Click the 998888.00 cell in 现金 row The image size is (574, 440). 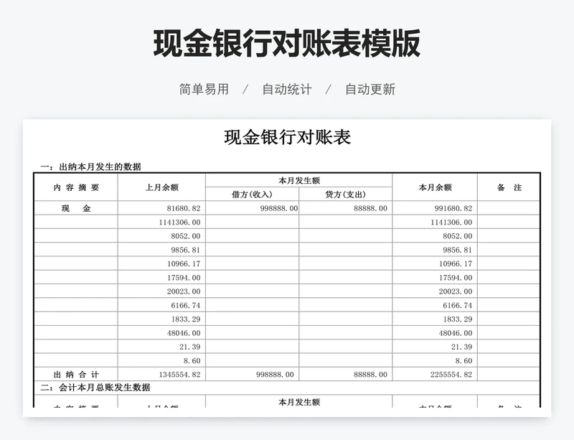tap(253, 208)
